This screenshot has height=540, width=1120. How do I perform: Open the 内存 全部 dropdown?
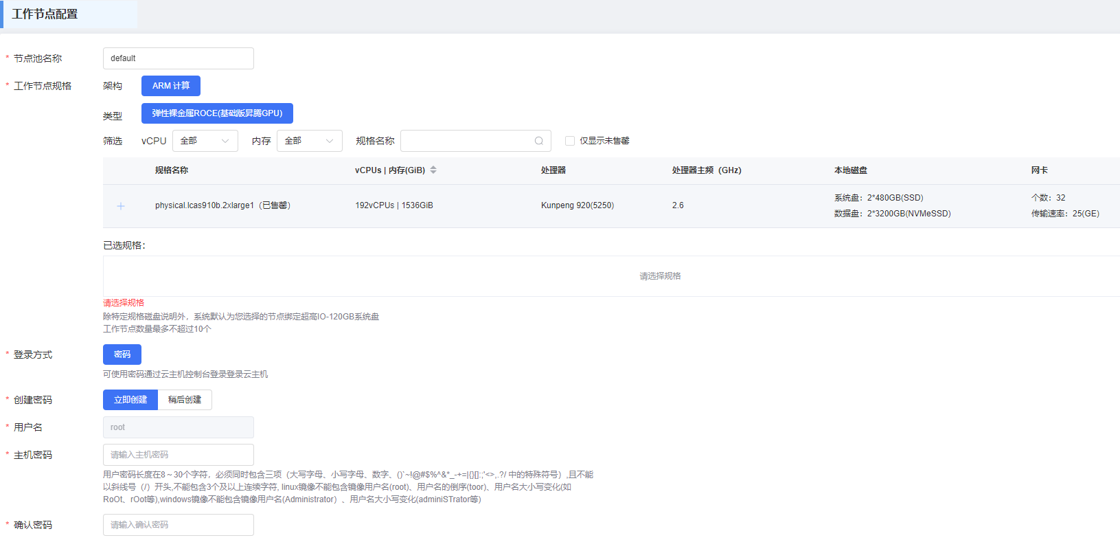(x=310, y=141)
